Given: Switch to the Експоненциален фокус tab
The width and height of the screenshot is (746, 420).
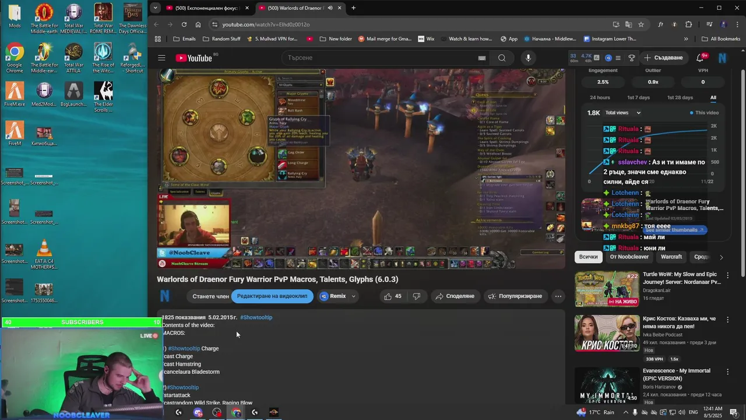Looking at the screenshot, I should pos(208,8).
